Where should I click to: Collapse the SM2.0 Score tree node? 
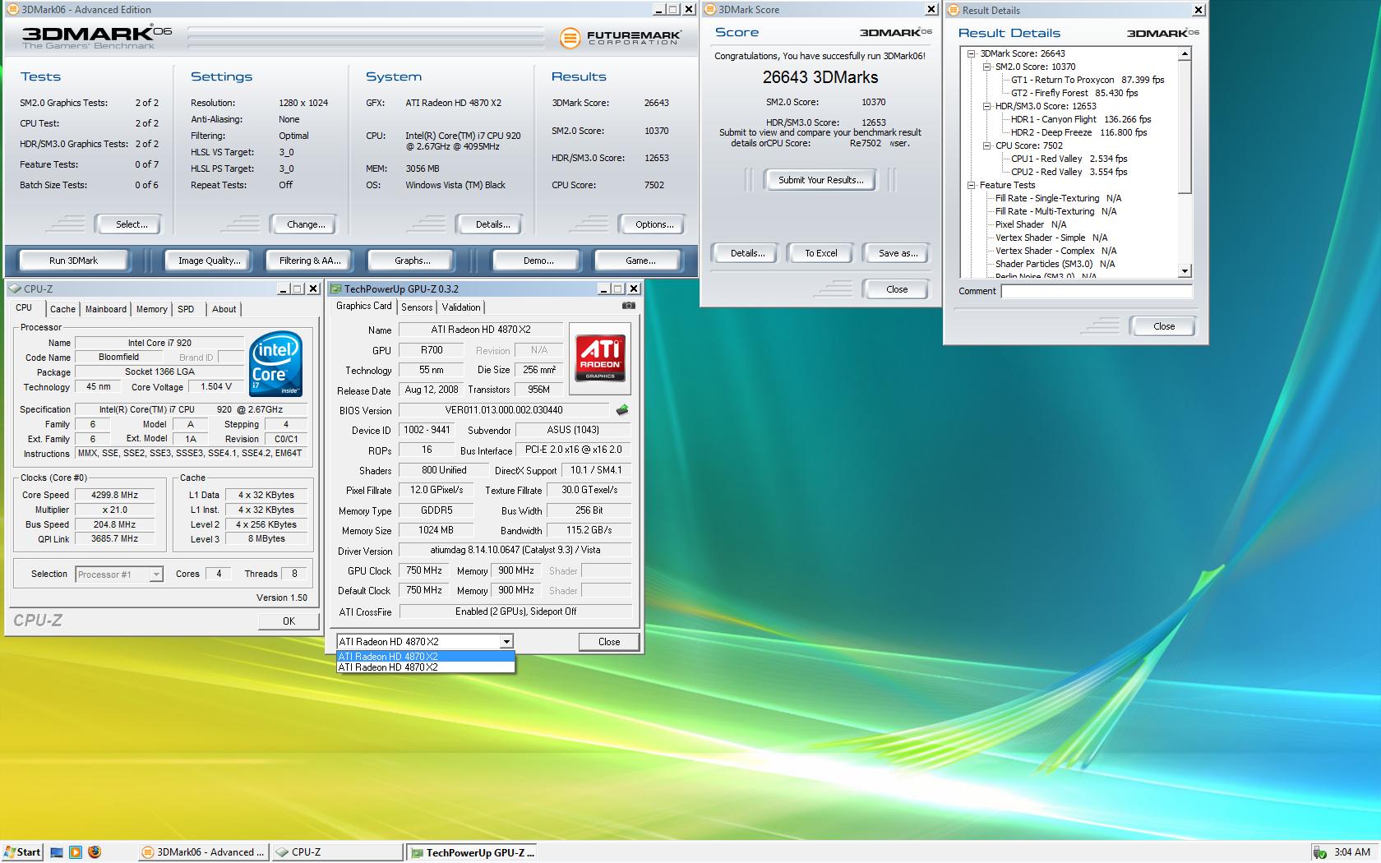click(986, 67)
